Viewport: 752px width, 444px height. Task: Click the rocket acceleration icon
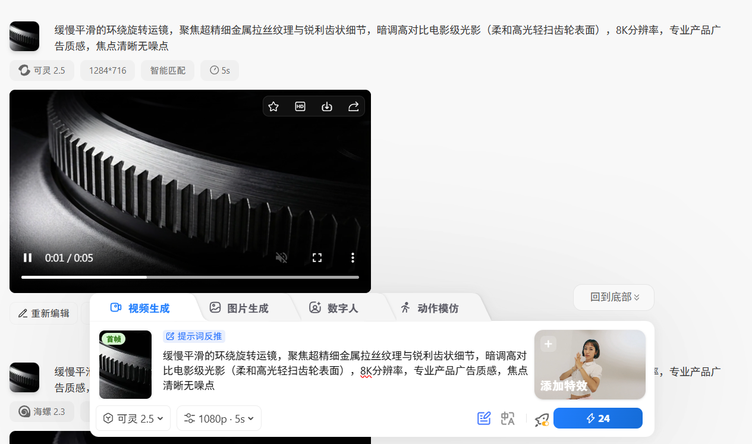541,419
